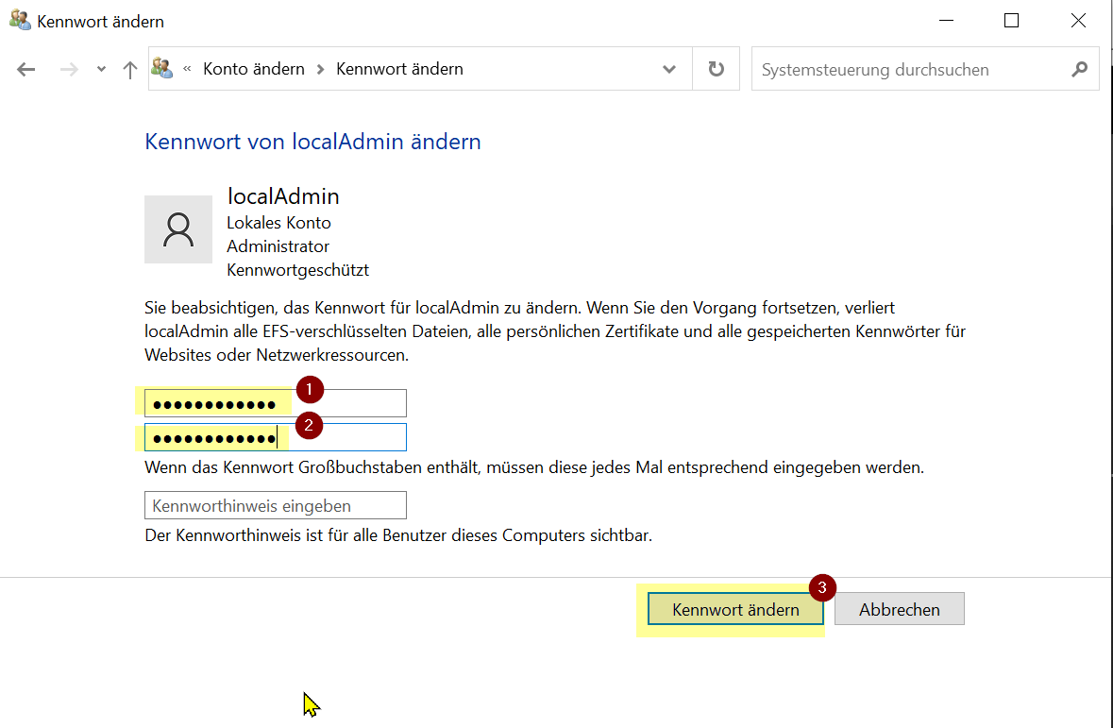This screenshot has width=1113, height=728.
Task: Click the localAdmin account avatar picture
Action: (x=178, y=229)
